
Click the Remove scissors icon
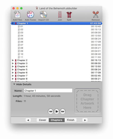click(x=96, y=15)
